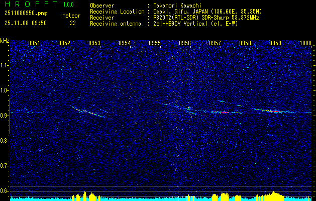Click the 0951 time marker

coord(34,43)
